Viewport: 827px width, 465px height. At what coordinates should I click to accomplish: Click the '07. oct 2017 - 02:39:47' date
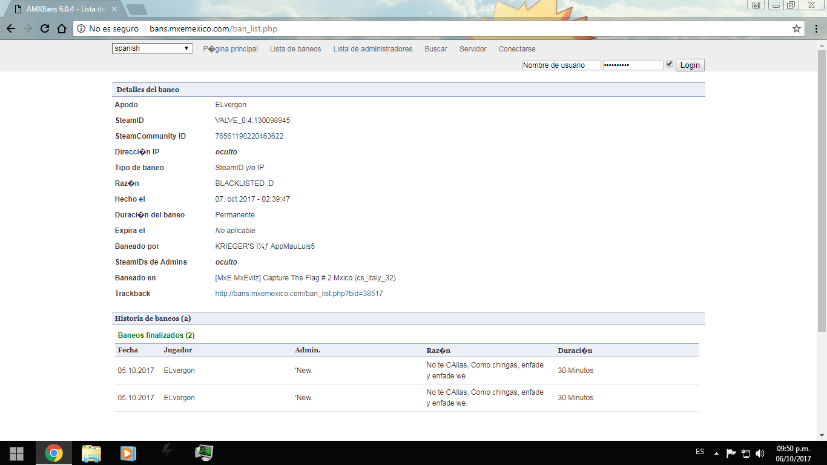click(x=252, y=199)
